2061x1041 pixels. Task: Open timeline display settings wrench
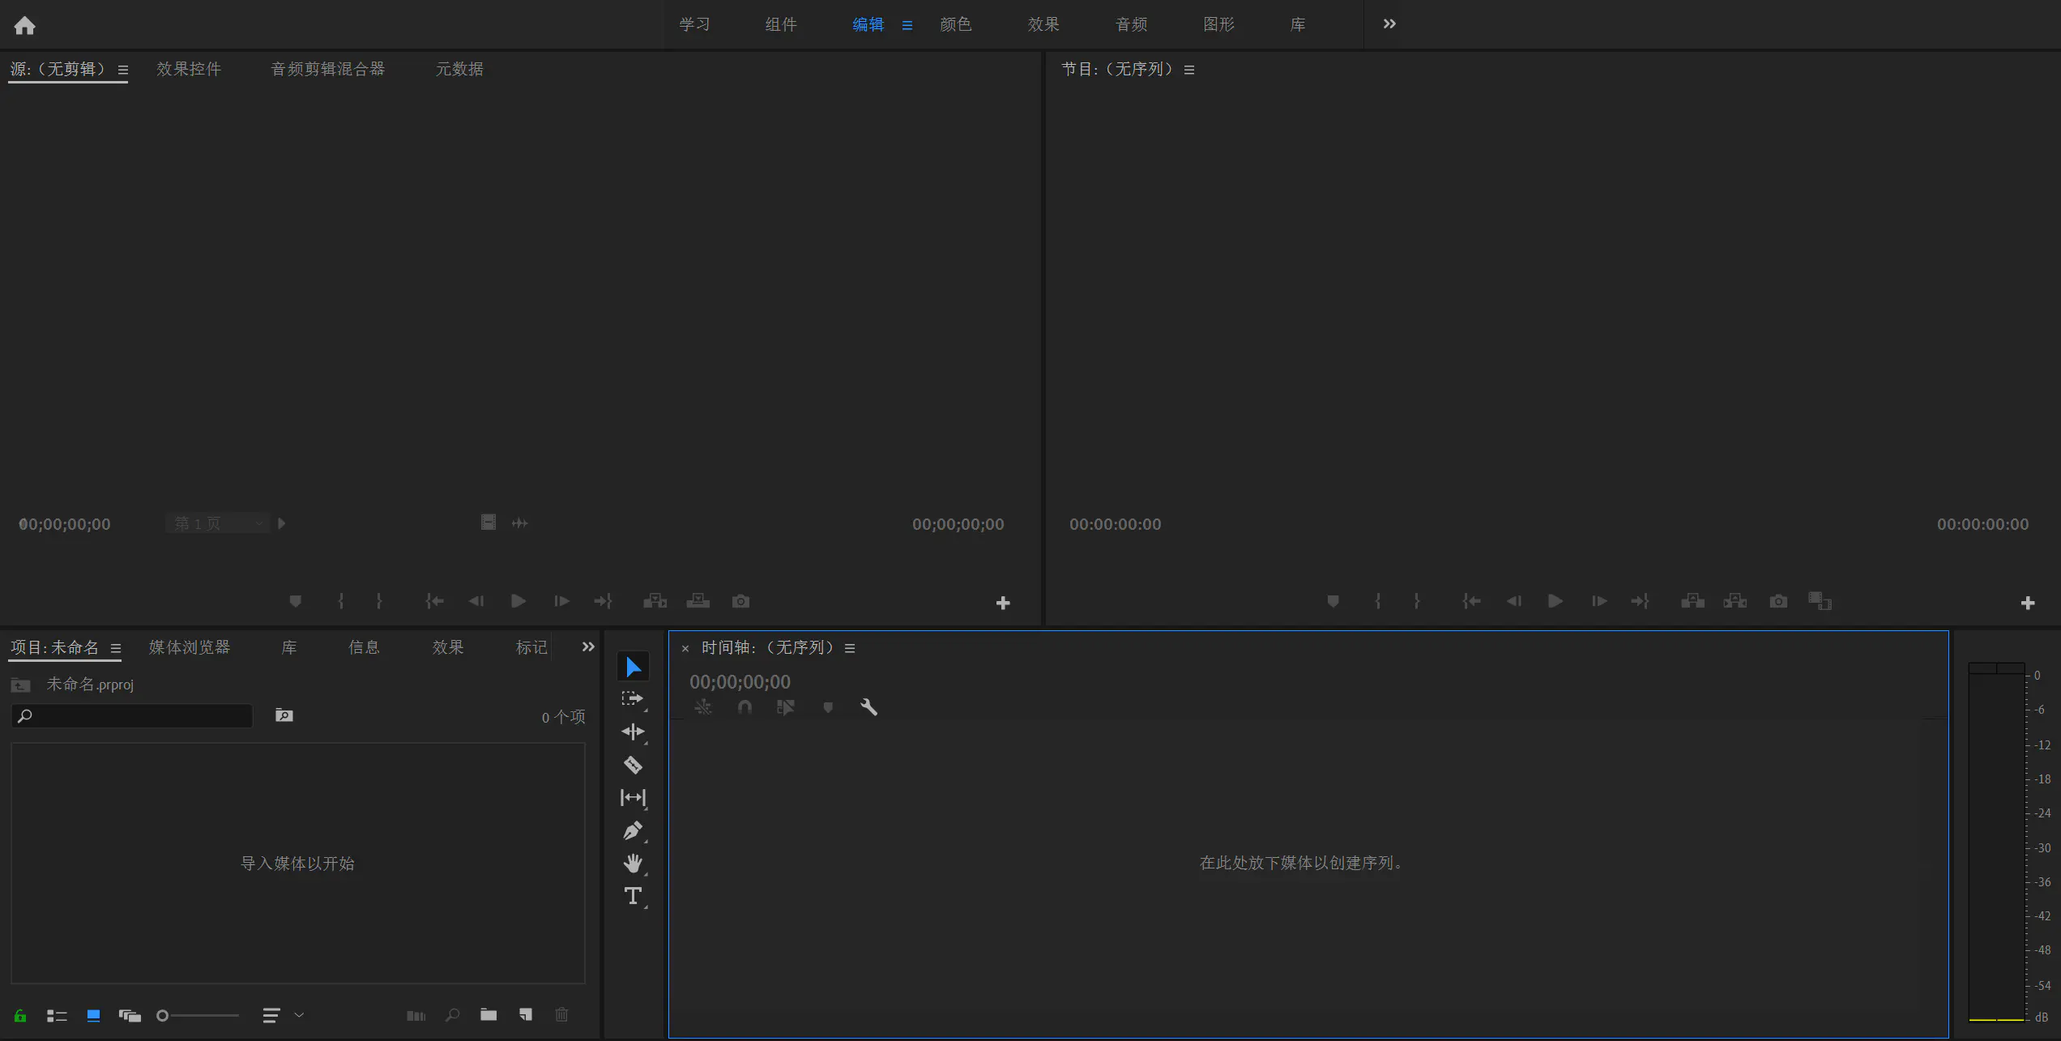point(868,707)
